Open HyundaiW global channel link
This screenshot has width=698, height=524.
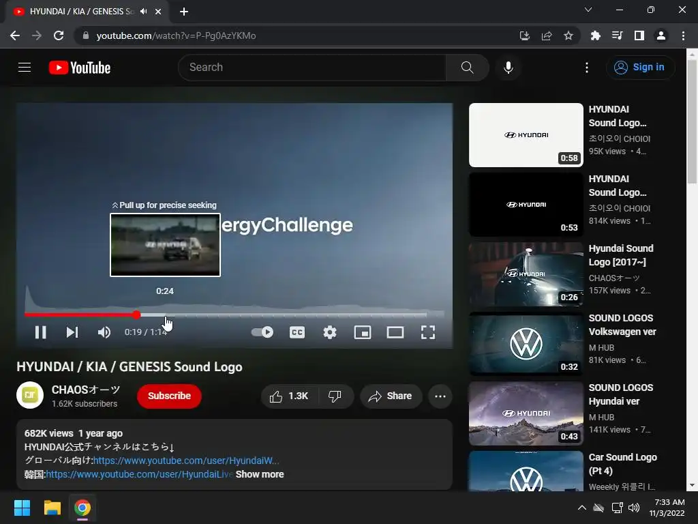click(x=186, y=461)
